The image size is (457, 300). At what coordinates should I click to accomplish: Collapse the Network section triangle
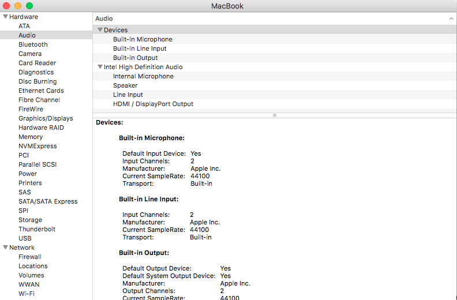(x=5, y=247)
